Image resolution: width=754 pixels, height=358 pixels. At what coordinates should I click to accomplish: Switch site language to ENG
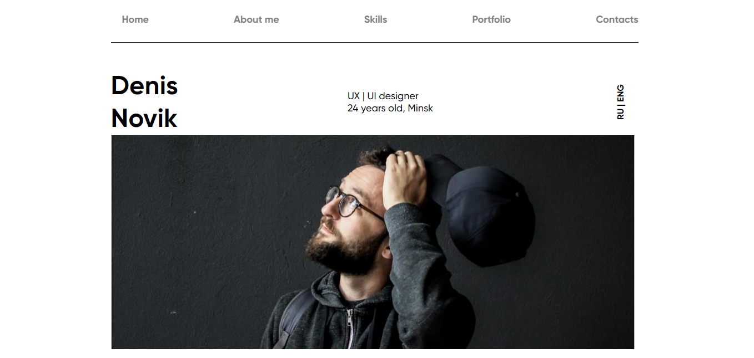point(620,92)
